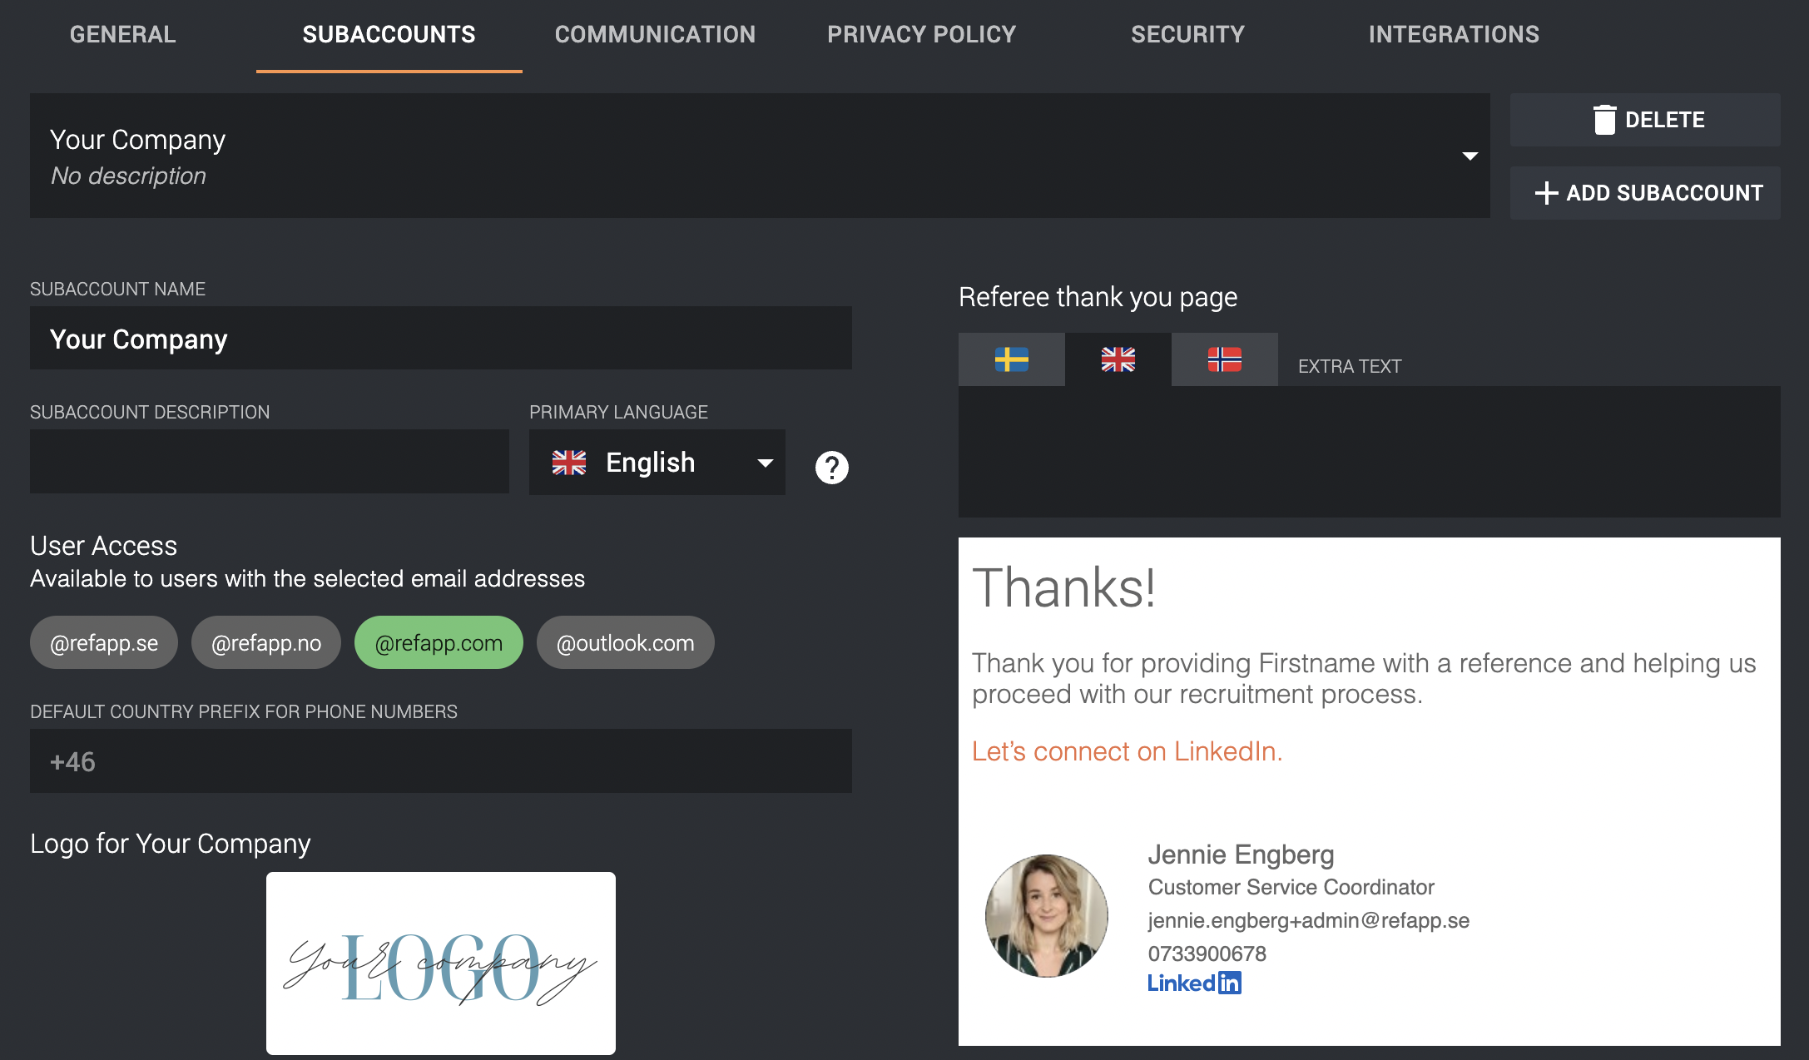Select the Norwegian flag language tab

click(x=1224, y=359)
